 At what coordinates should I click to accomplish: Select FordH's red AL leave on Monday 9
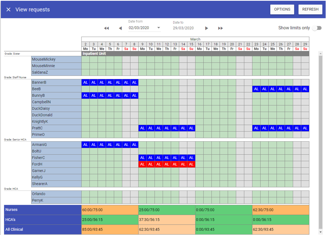point(142,164)
